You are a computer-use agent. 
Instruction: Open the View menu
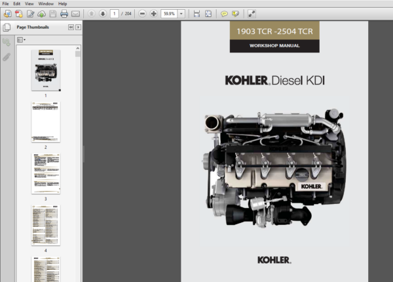29,4
